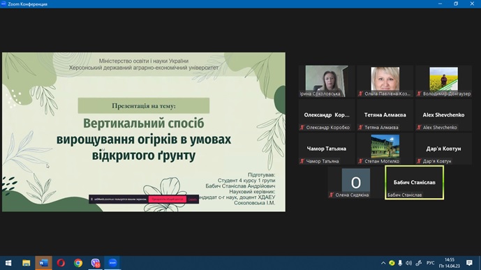The height and width of the screenshot is (270, 481).
Task: Expand the hidden tray icons chevron
Action: 383,263
